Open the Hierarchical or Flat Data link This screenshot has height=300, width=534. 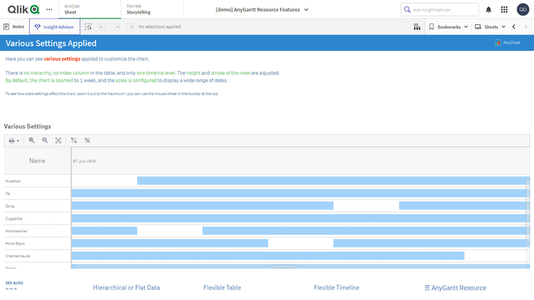click(x=126, y=288)
